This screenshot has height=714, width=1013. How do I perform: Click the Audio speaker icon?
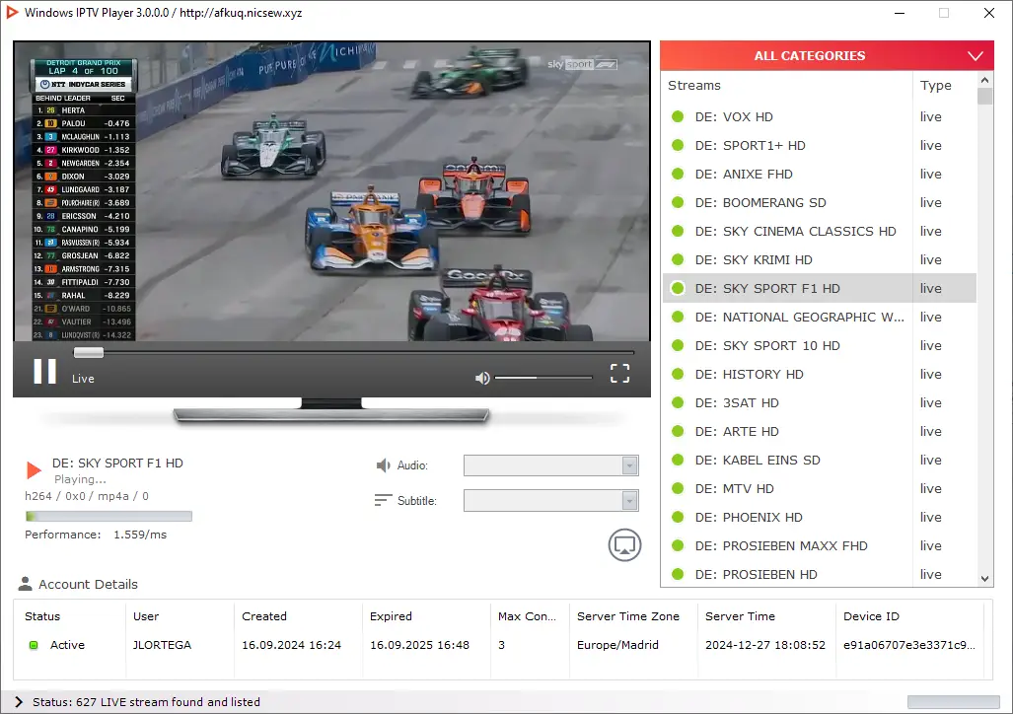click(384, 465)
